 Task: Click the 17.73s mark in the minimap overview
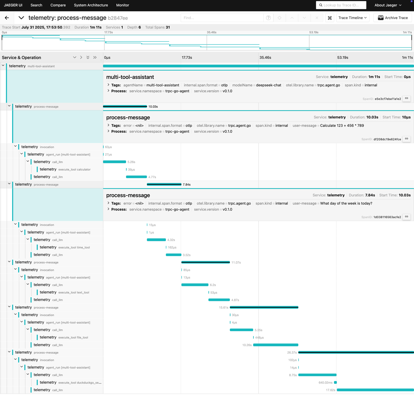pyautogui.click(x=109, y=32)
